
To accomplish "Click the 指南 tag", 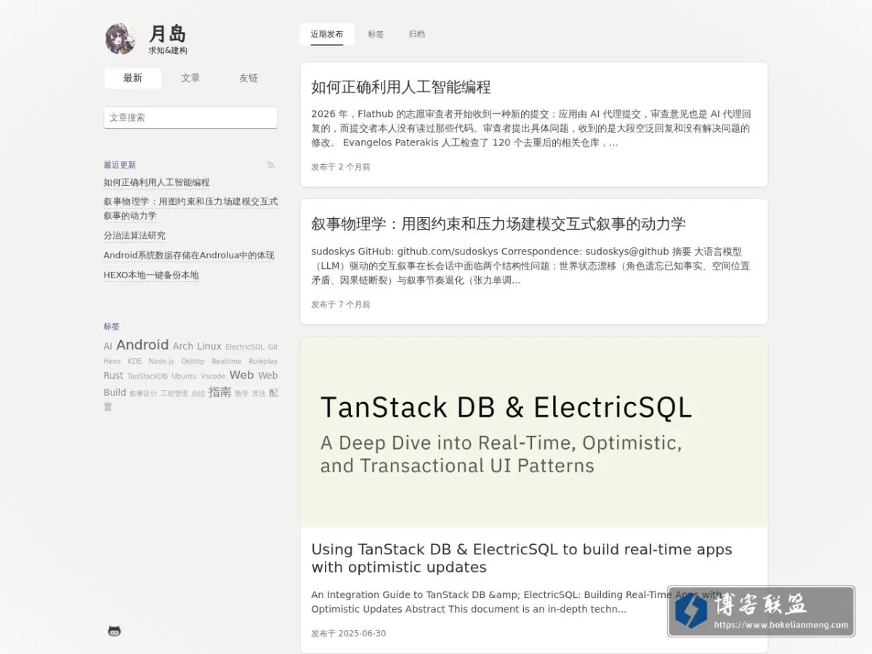I will point(219,392).
